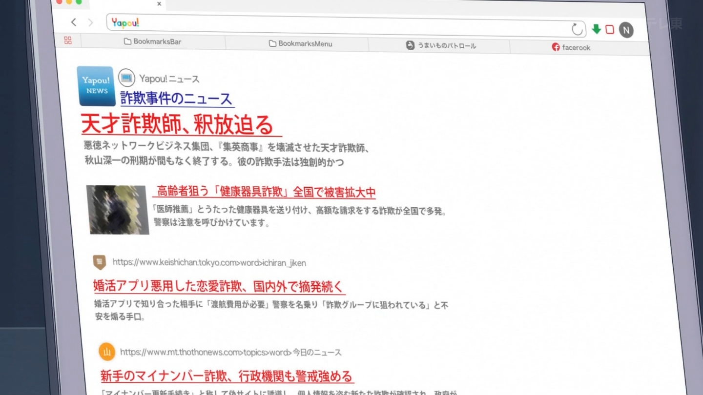Open the N profile avatar
The image size is (703, 395).
626,30
